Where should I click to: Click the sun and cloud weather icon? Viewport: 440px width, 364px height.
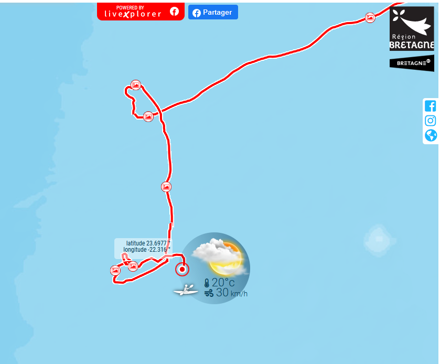coord(220,256)
